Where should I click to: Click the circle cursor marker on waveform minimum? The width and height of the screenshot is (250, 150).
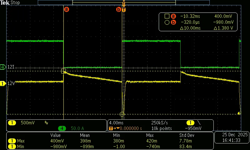coord(122,114)
